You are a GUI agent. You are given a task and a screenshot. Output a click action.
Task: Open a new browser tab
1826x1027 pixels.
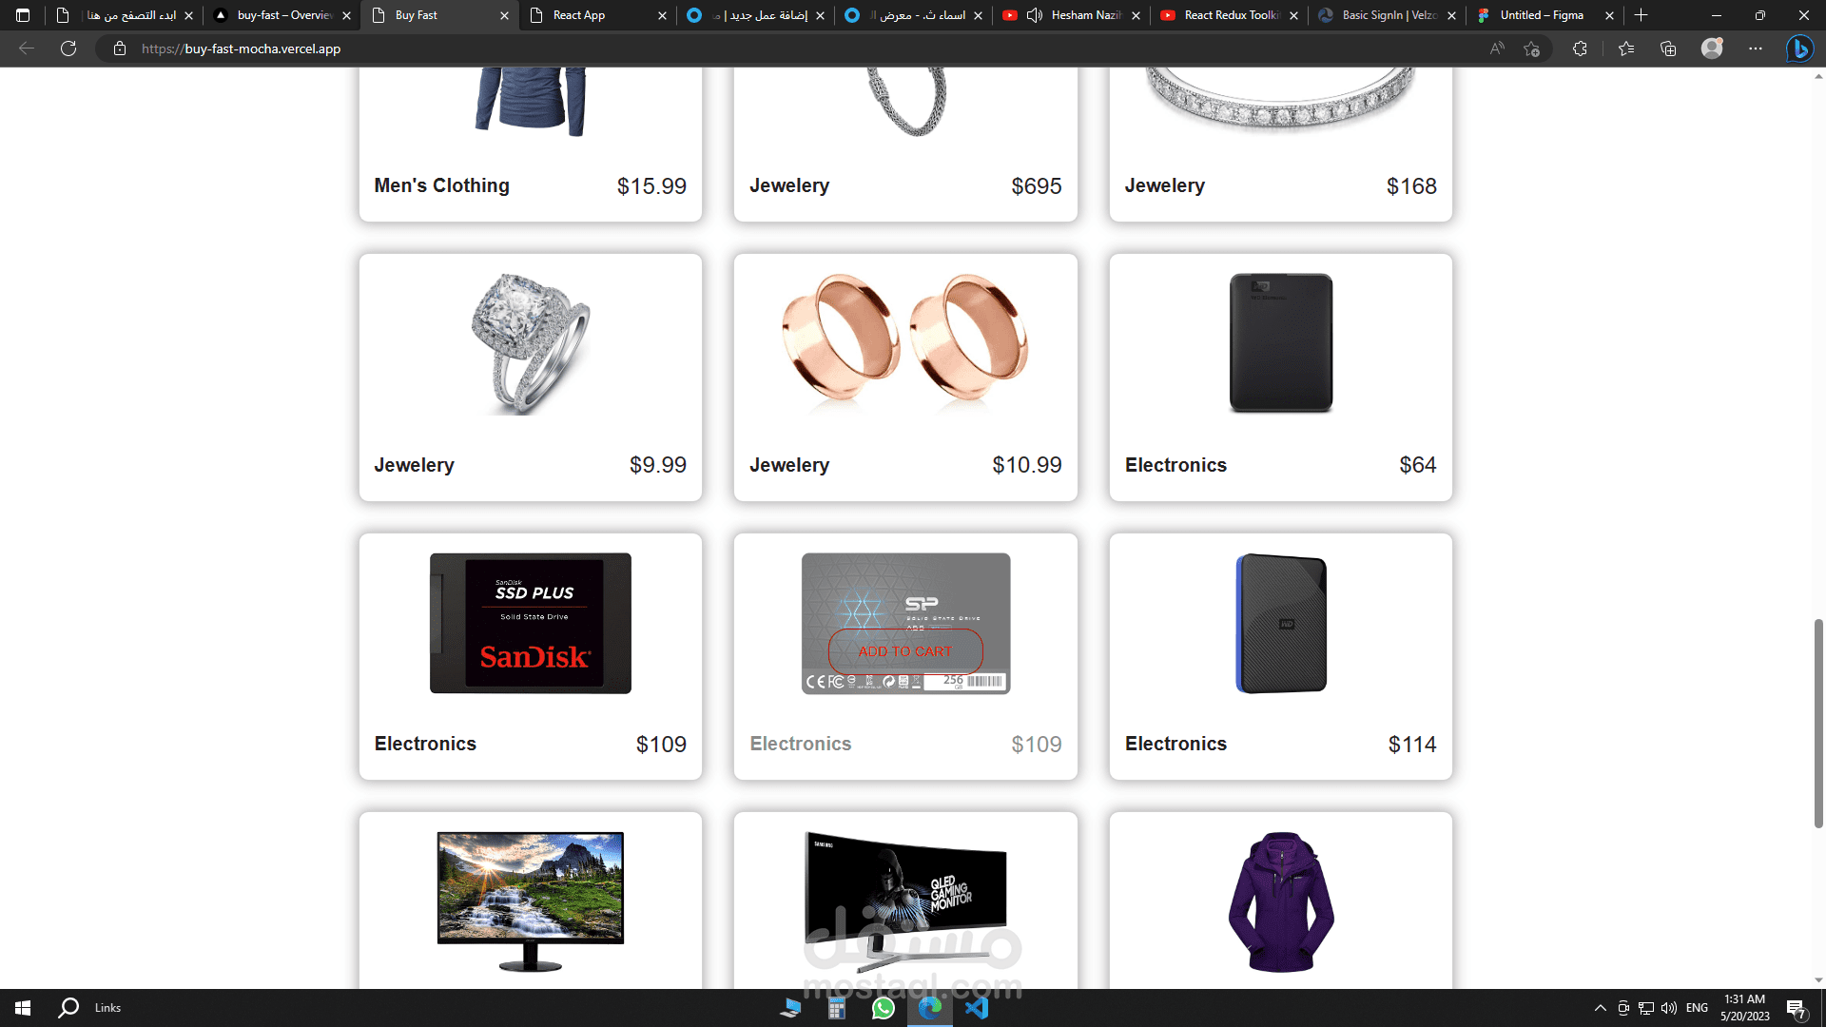pos(1641,15)
